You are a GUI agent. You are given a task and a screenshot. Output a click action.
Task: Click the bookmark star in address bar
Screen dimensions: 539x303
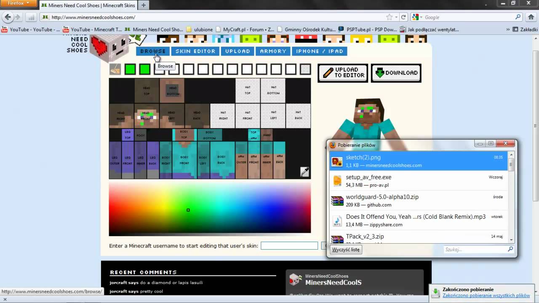point(390,17)
